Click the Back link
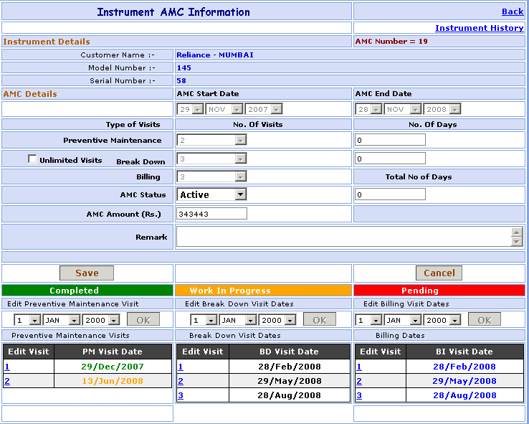The width and height of the screenshot is (529, 424). [x=512, y=11]
